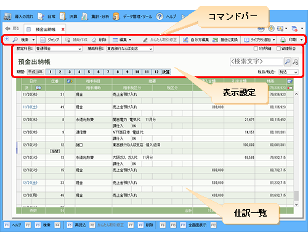
Task: Click the 検索 magnifier in command bar
Action: tap(15, 40)
